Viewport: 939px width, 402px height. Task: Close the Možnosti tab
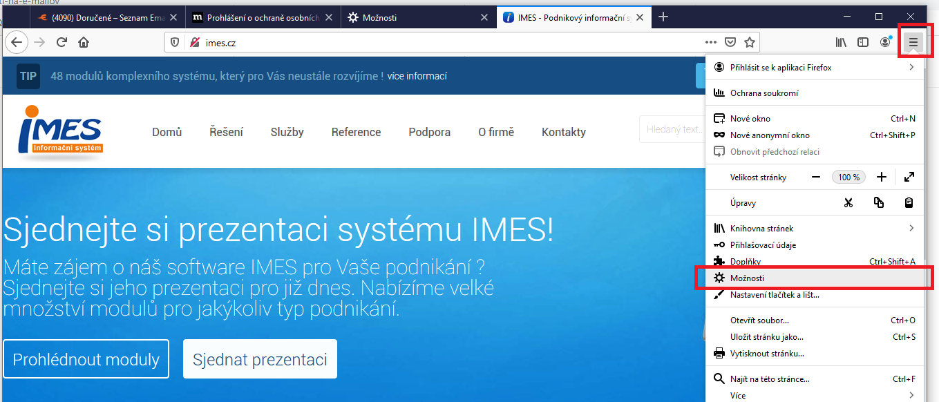(484, 18)
